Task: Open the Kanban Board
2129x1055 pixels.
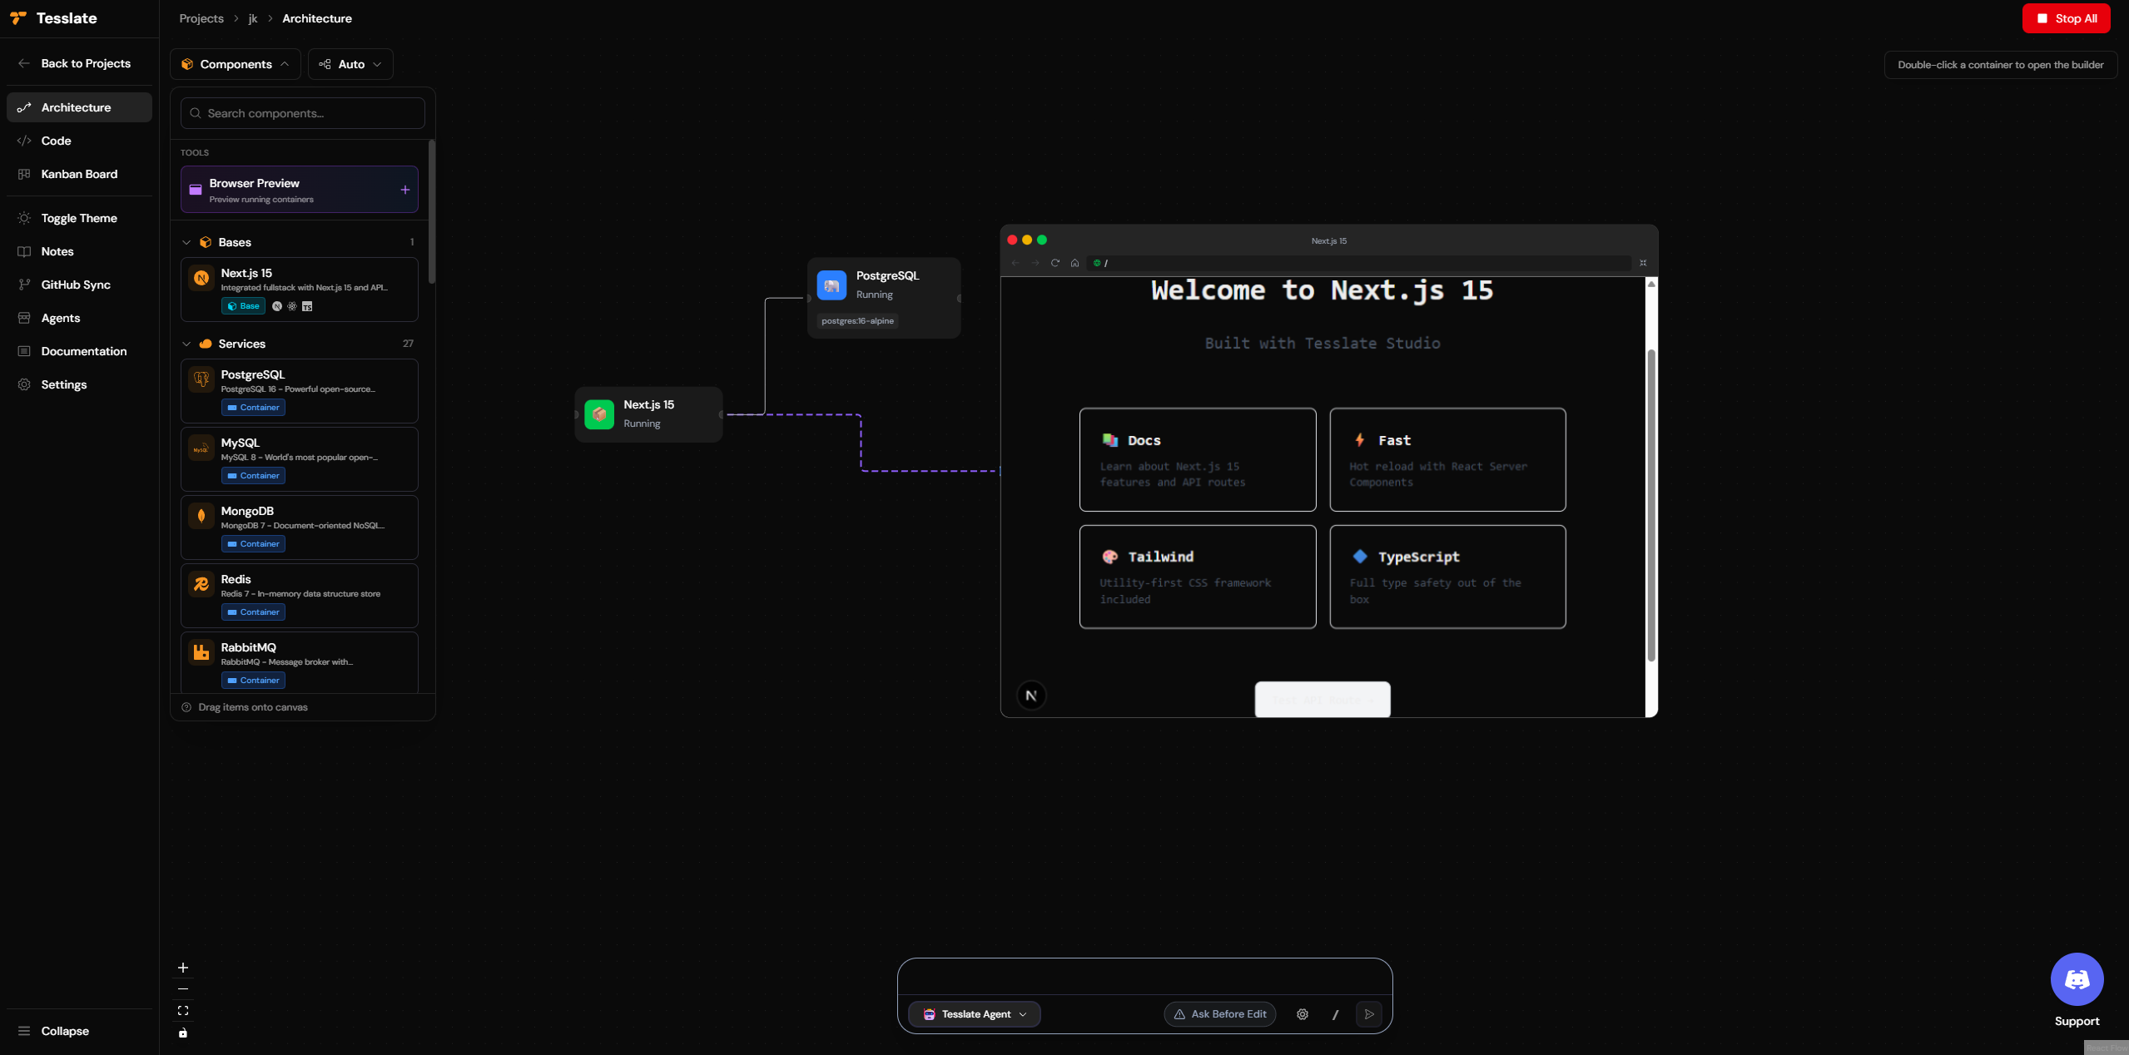Action: tap(79, 174)
